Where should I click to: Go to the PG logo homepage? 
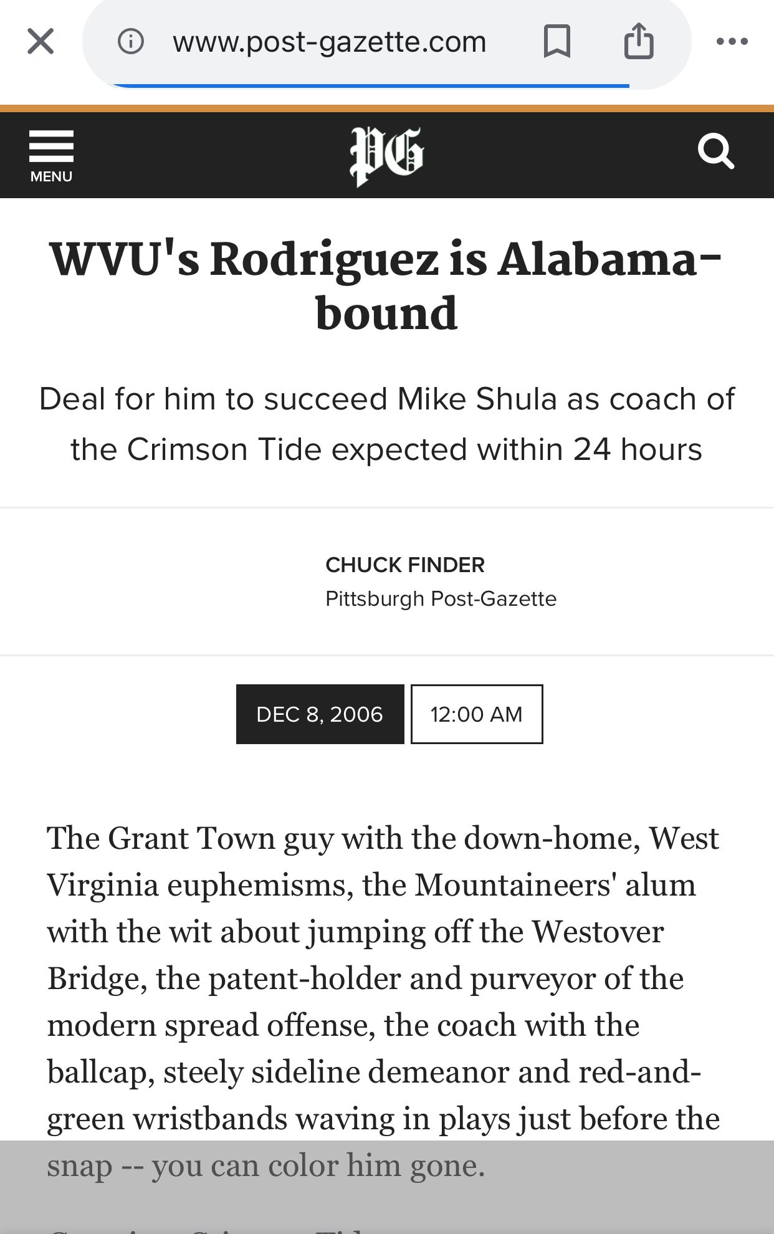(386, 156)
